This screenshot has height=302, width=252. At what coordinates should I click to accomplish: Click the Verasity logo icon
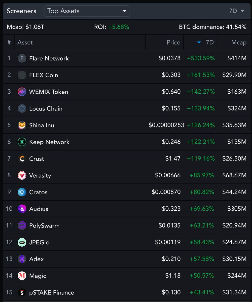[22, 175]
